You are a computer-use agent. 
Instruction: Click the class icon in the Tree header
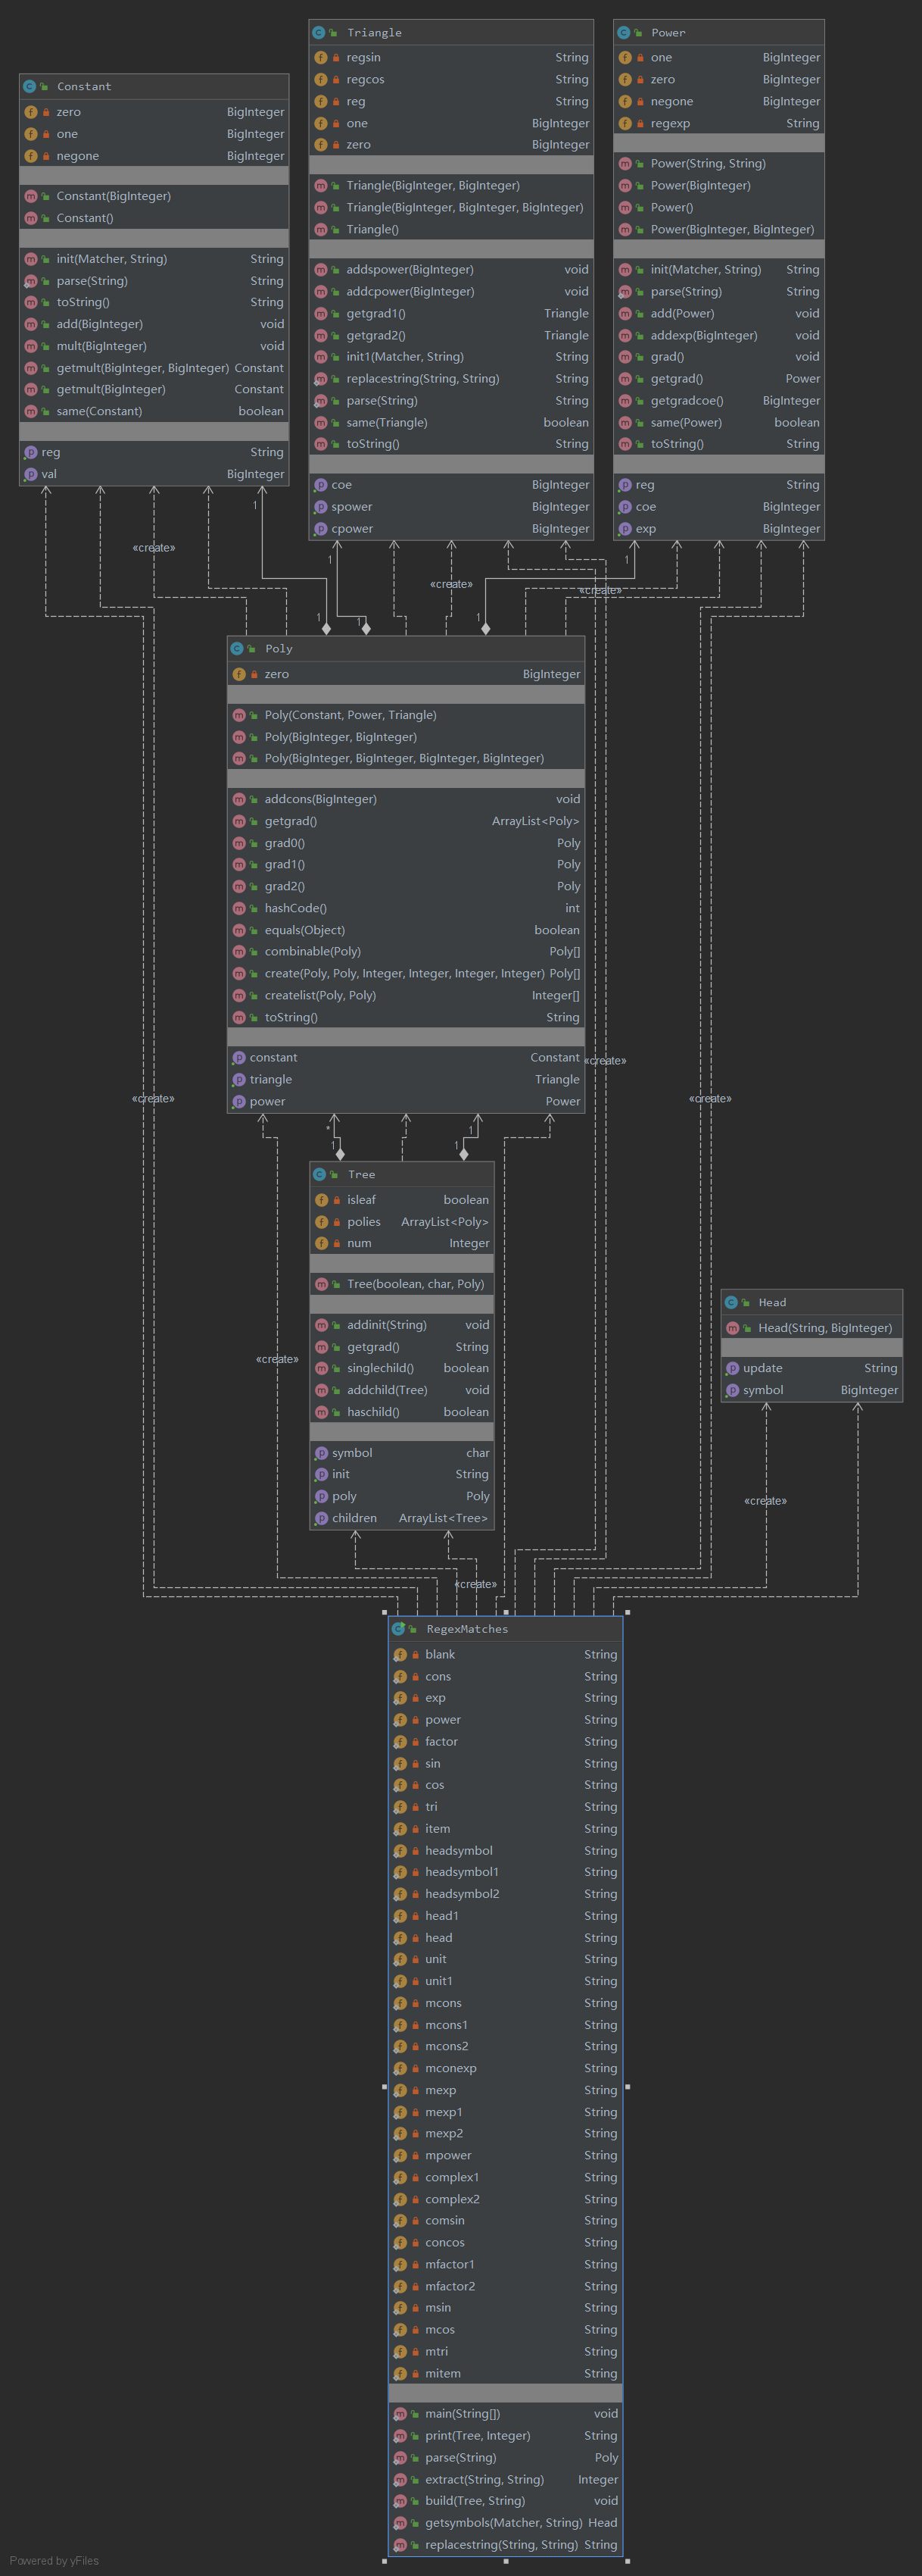(x=319, y=1175)
